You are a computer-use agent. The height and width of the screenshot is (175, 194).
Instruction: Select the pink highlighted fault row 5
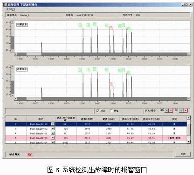point(96,138)
